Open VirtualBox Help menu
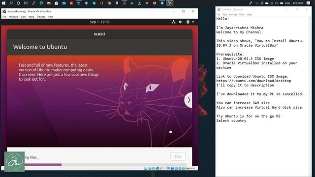The height and width of the screenshot is (177, 315). tap(50, 17)
